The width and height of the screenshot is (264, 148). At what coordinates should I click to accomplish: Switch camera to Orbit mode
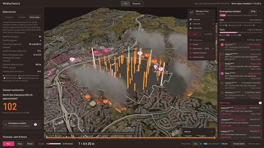click(195, 34)
